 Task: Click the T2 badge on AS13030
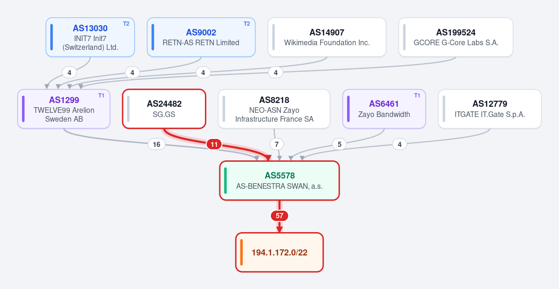(x=126, y=24)
